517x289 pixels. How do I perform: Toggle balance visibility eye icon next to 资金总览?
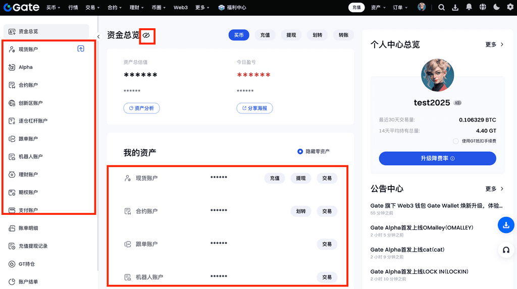tap(146, 35)
